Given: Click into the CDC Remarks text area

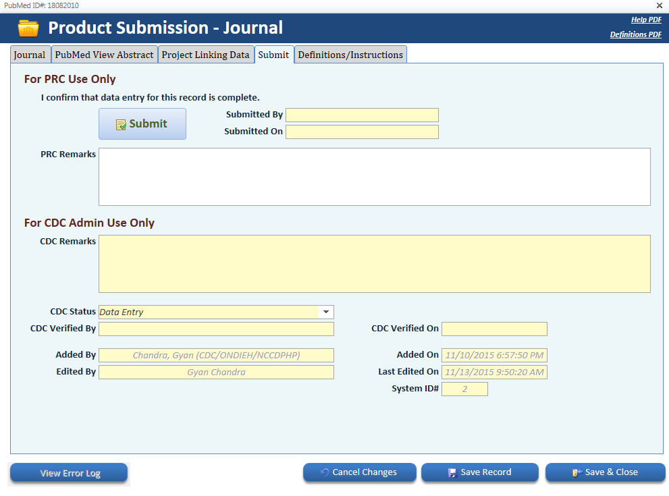Looking at the screenshot, I should 374,264.
